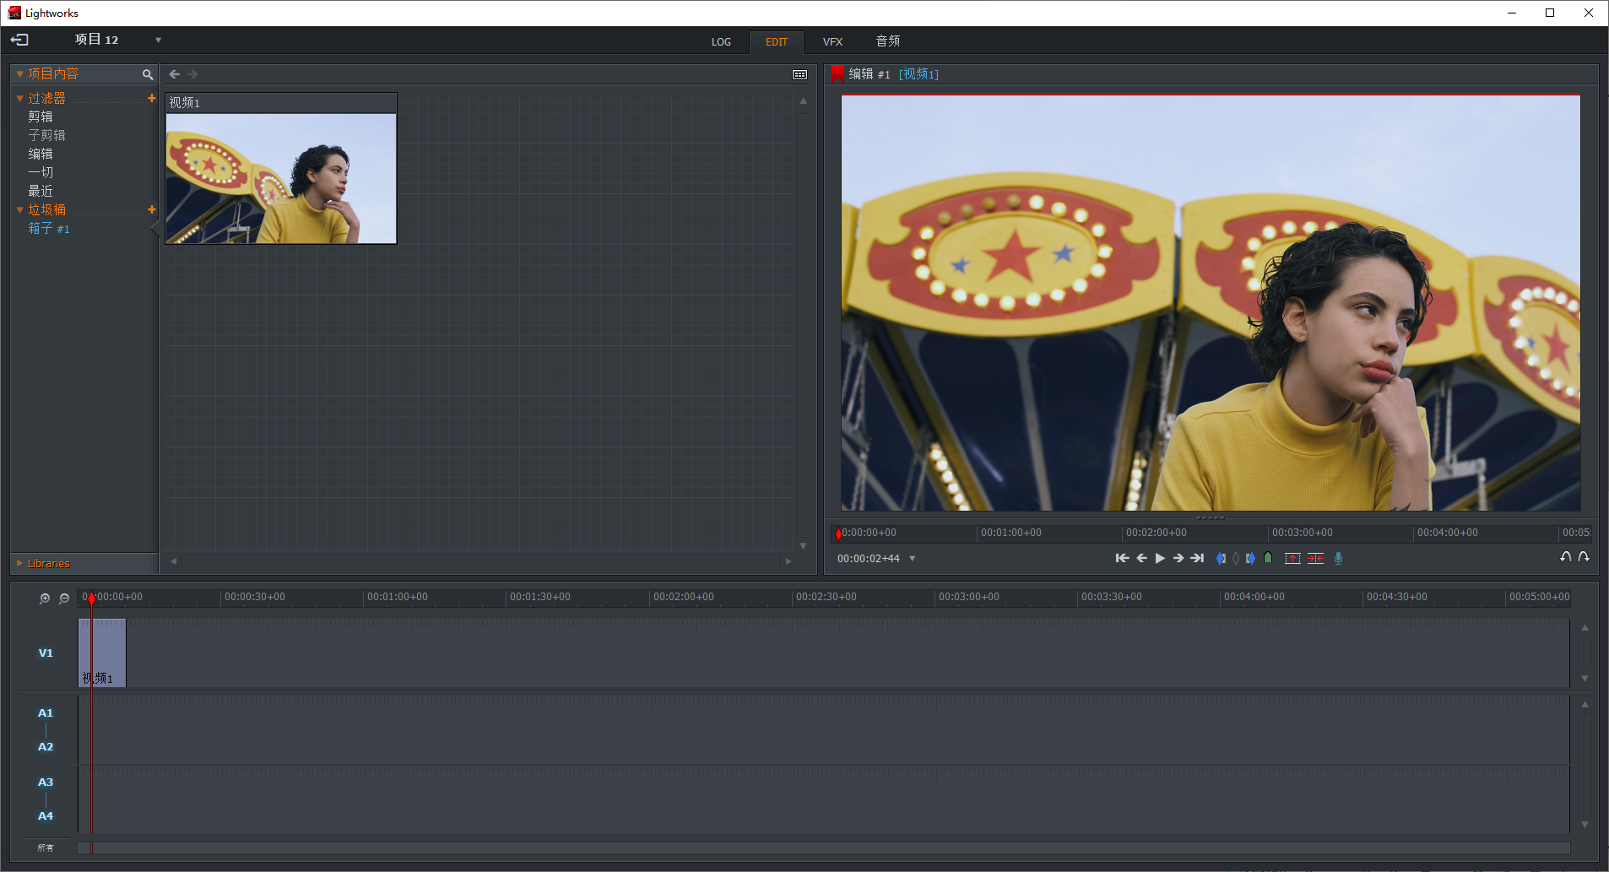Play the sequence in the viewer
The width and height of the screenshot is (1609, 872).
[x=1160, y=558]
